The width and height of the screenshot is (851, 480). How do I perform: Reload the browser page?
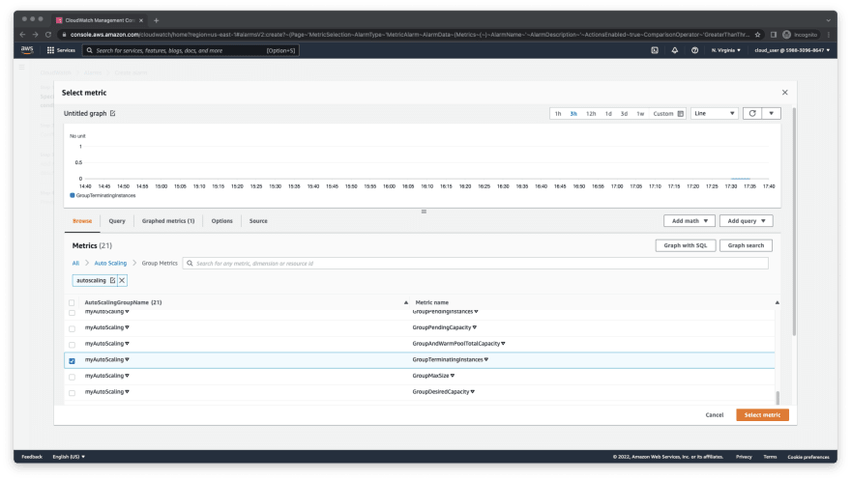click(48, 35)
